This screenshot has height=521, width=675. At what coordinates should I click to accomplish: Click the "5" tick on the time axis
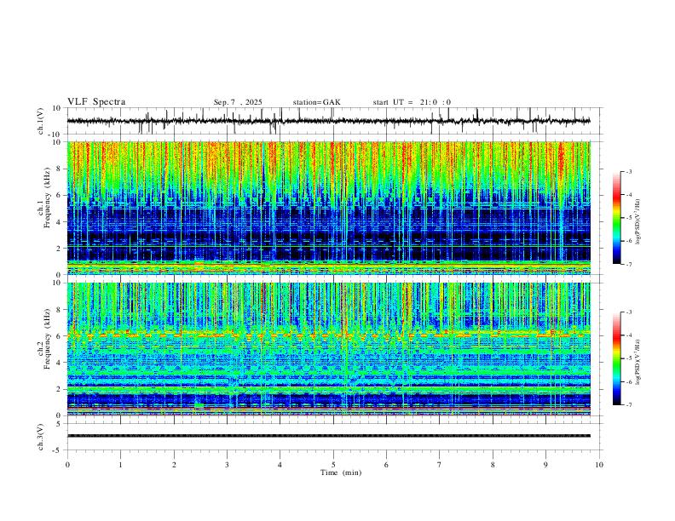tap(333, 465)
